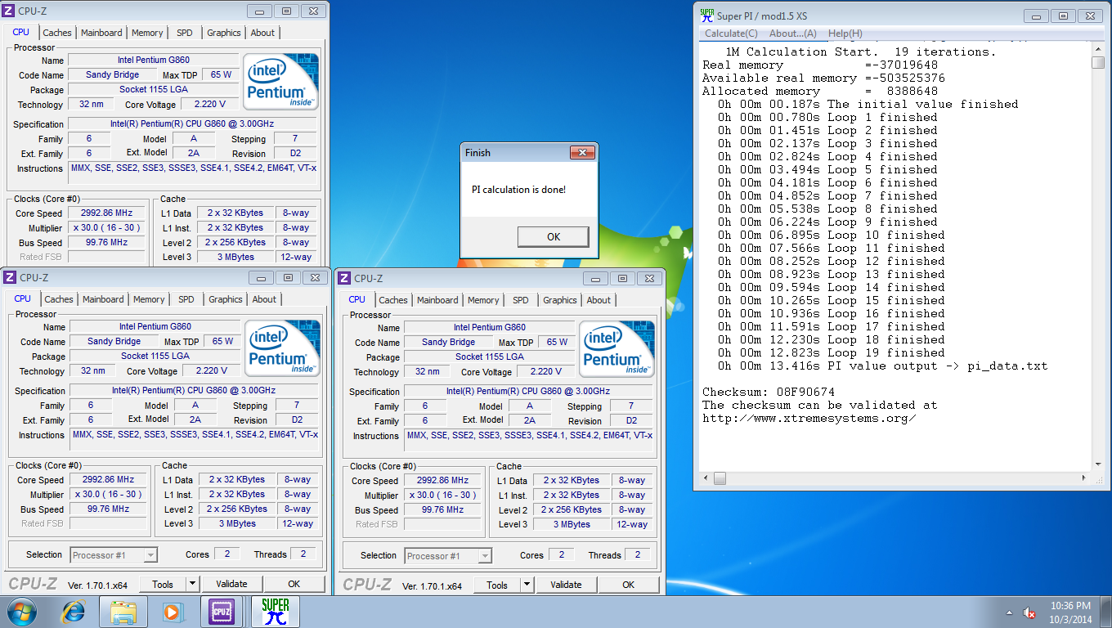Viewport: 1112px width, 628px height.
Task: Launch Internet Explorer from the taskbar
Action: 73,612
